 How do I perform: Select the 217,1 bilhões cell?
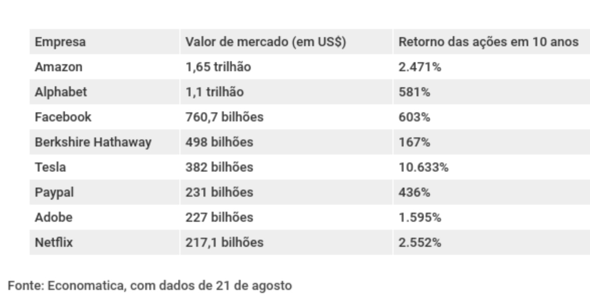224,243
